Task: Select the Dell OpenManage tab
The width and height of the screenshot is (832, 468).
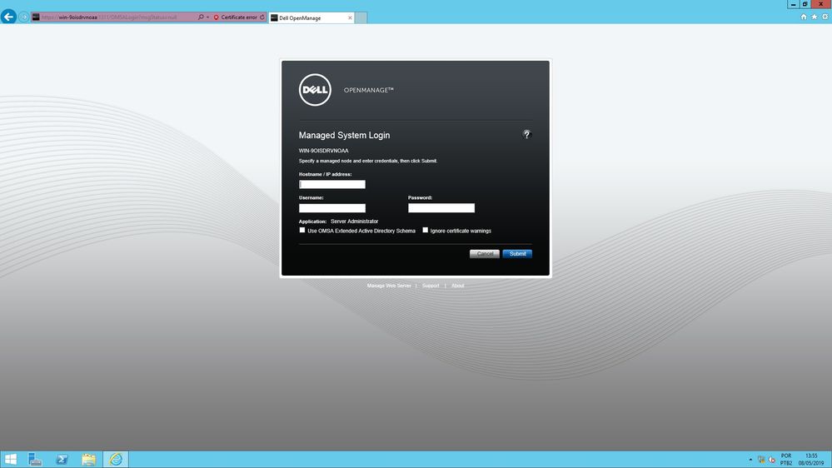Action: coord(311,18)
